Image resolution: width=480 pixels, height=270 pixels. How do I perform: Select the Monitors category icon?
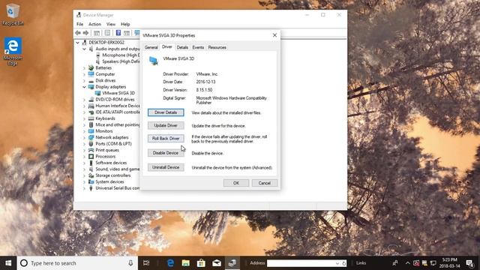pyautogui.click(x=91, y=131)
